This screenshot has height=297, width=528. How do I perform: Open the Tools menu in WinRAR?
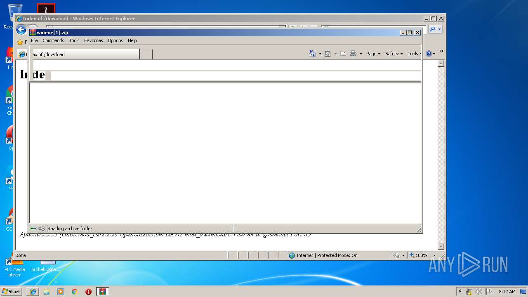click(x=74, y=40)
